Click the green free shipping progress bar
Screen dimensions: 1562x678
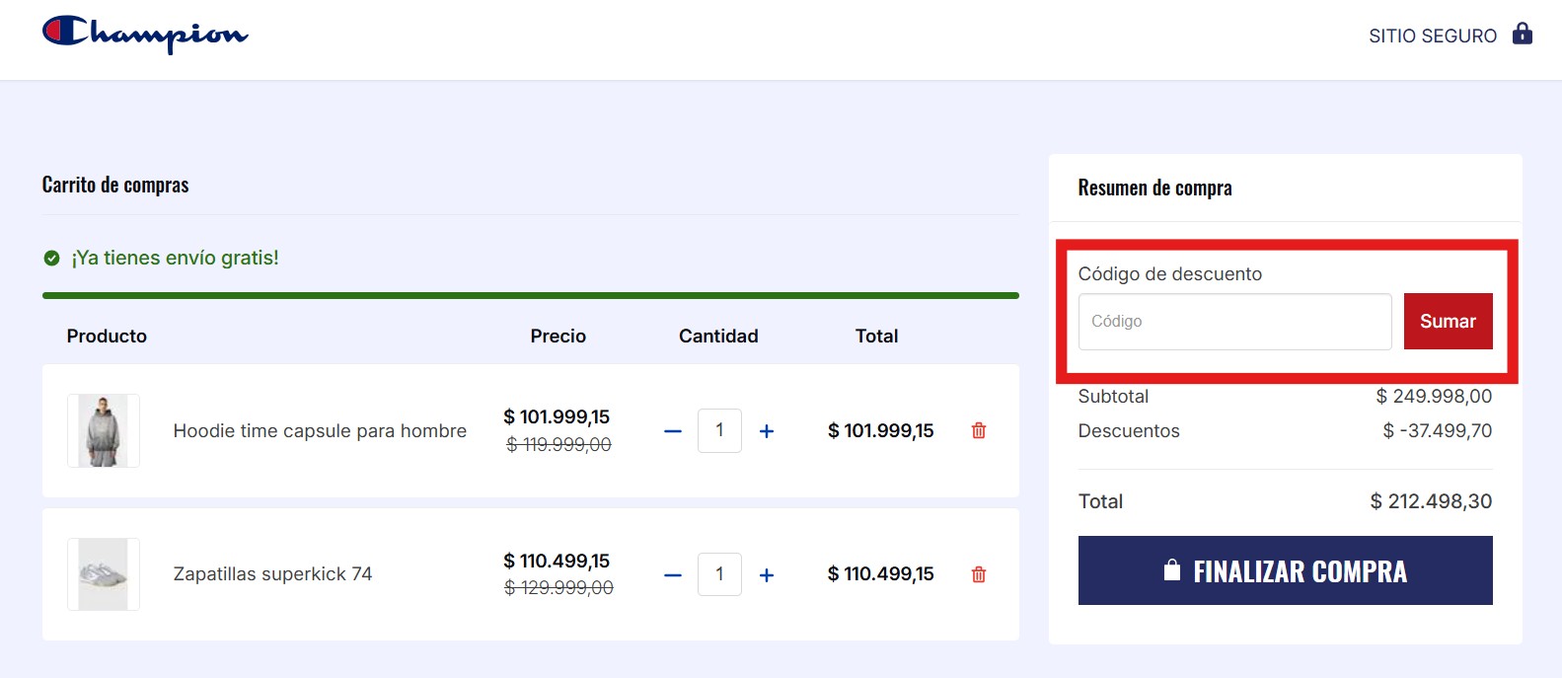coord(530,295)
